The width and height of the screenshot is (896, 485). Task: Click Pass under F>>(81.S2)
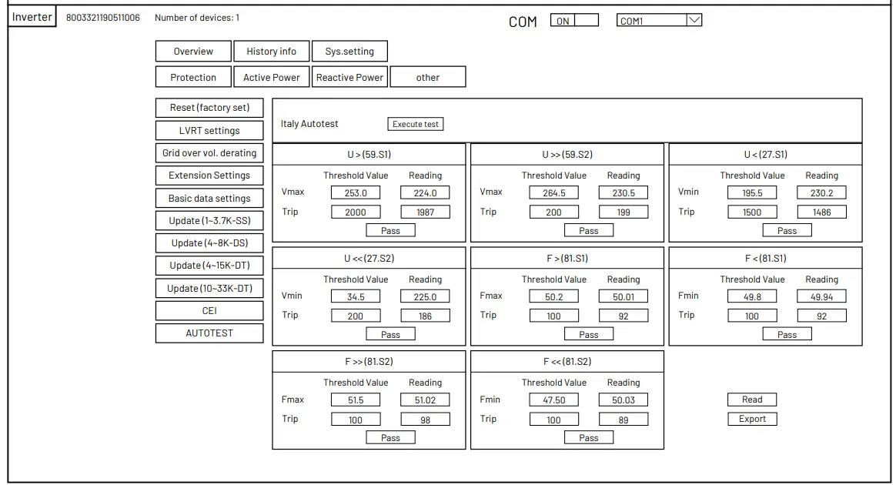[x=390, y=436]
